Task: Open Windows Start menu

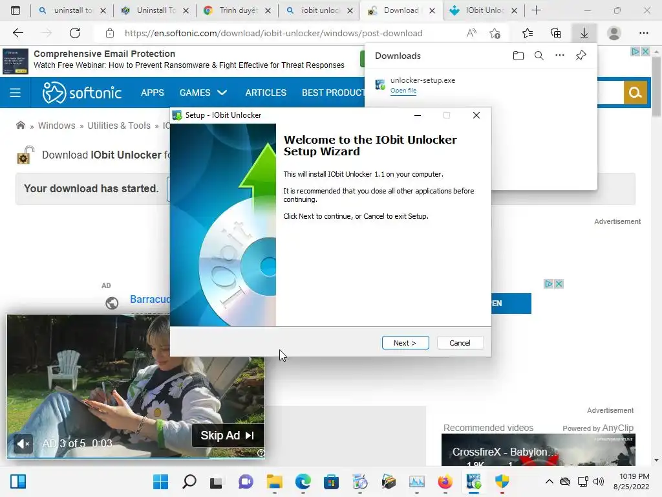Action: click(160, 481)
